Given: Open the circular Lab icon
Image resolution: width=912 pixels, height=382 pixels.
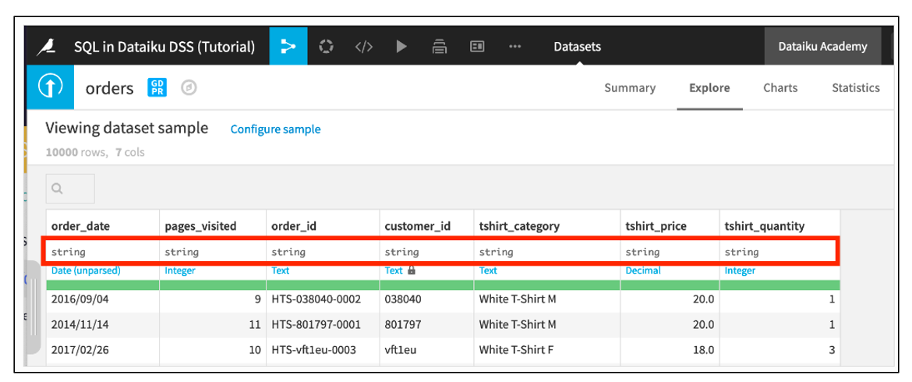Looking at the screenshot, I should point(327,47).
